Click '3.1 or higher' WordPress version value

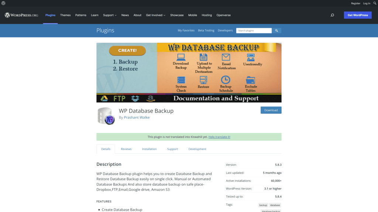[x=273, y=189]
